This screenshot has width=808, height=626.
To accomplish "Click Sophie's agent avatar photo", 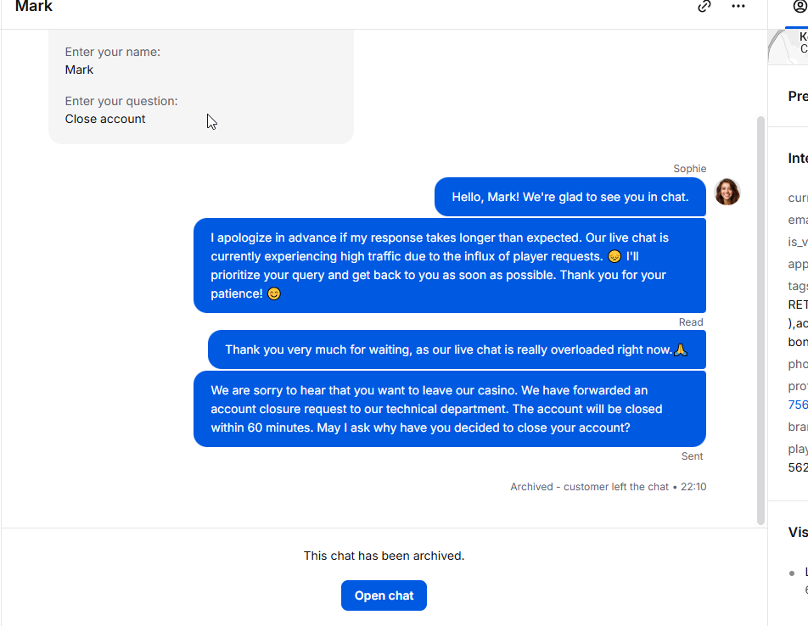I will [x=727, y=192].
